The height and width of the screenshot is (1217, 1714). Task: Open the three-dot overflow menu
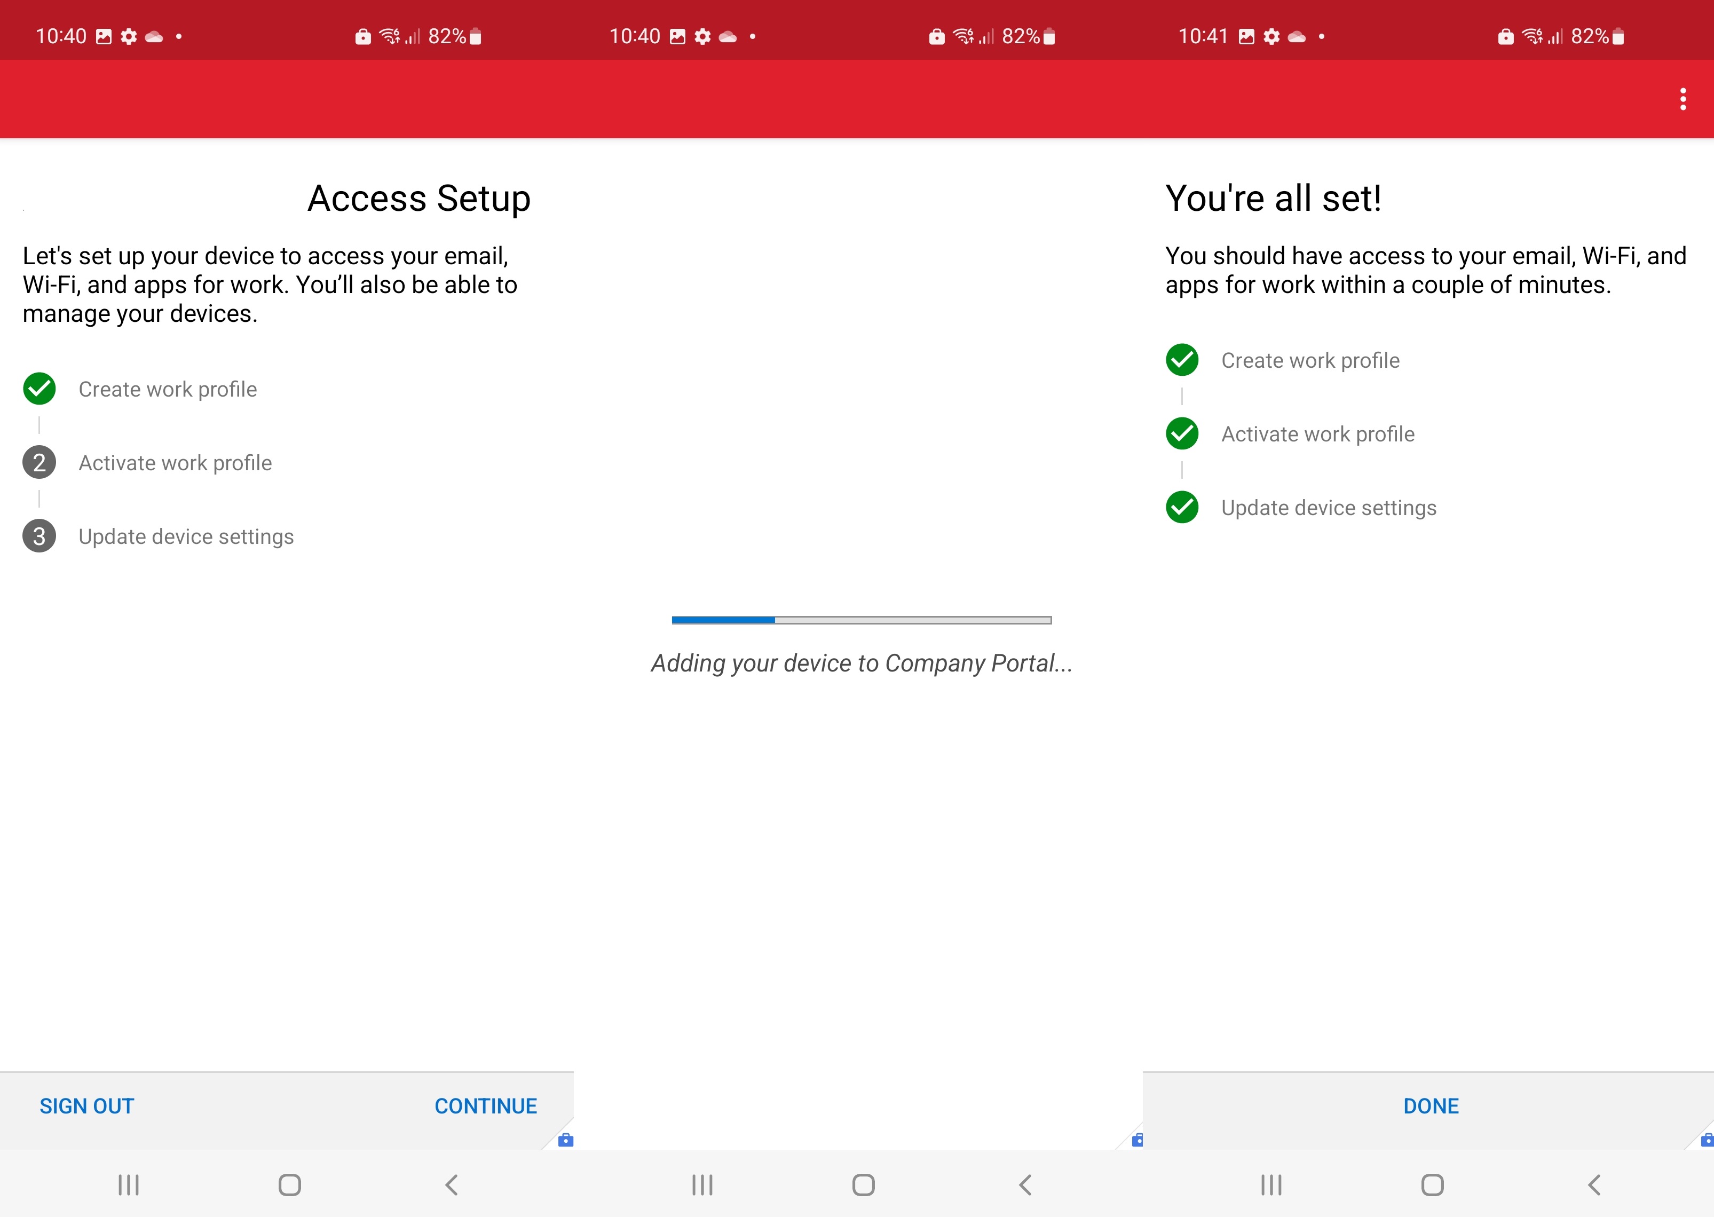tap(1682, 98)
